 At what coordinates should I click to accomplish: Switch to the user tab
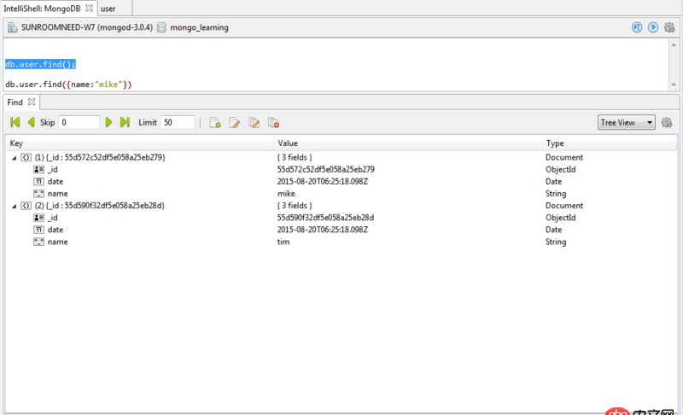[x=108, y=9]
